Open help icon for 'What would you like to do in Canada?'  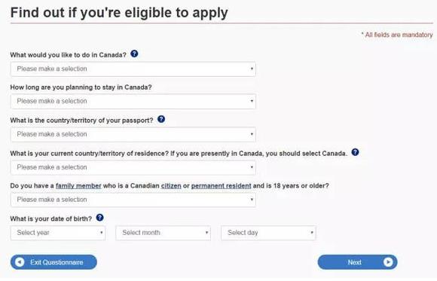134,53
